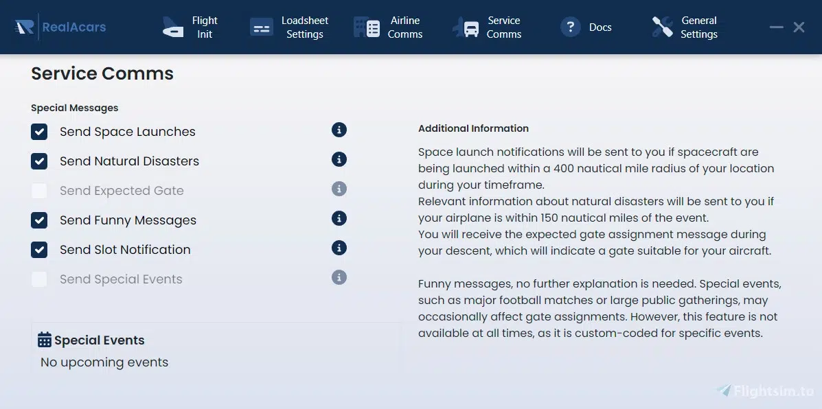Minimize the RealAcars window
Image resolution: width=822 pixels, height=409 pixels.
[x=776, y=27]
